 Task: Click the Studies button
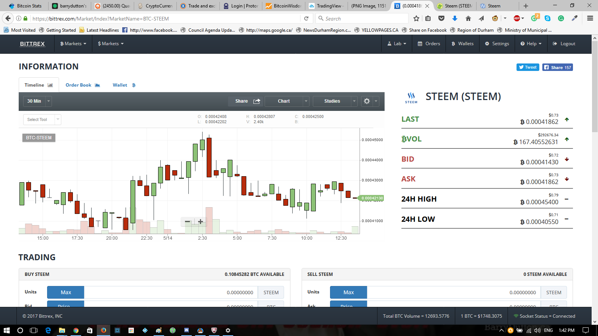(x=332, y=101)
